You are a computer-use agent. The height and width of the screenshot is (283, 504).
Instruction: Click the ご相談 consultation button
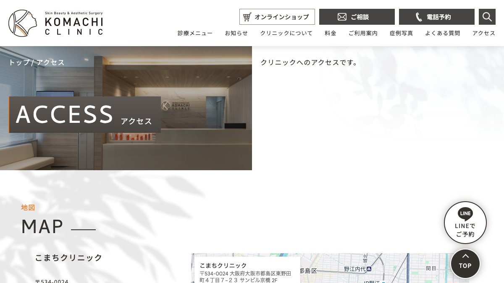(x=357, y=17)
